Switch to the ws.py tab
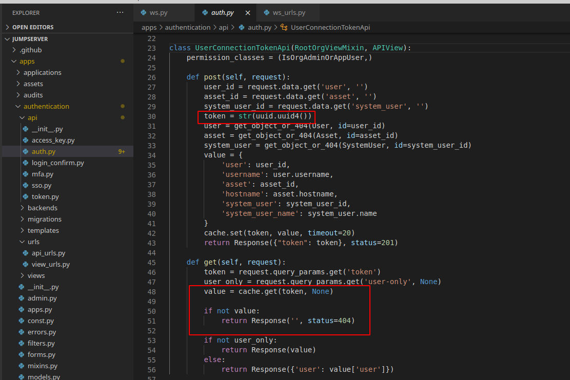Viewport: 570px width, 380px height. pyautogui.click(x=158, y=12)
